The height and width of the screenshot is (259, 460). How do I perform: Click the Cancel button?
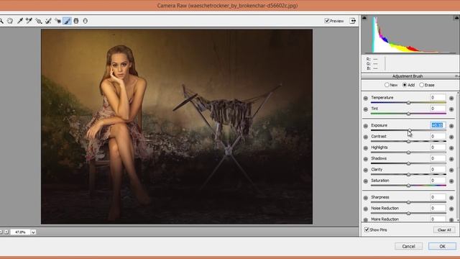pyautogui.click(x=408, y=246)
